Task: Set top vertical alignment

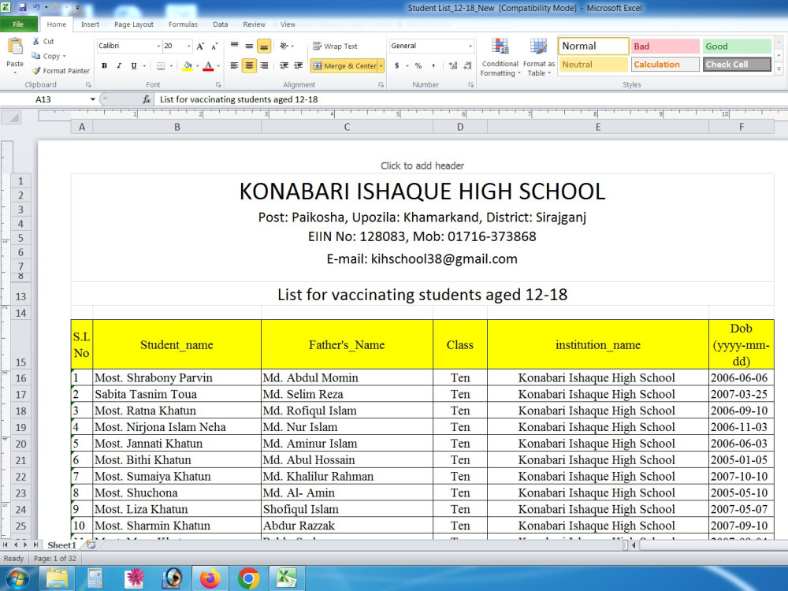Action: pyautogui.click(x=235, y=46)
